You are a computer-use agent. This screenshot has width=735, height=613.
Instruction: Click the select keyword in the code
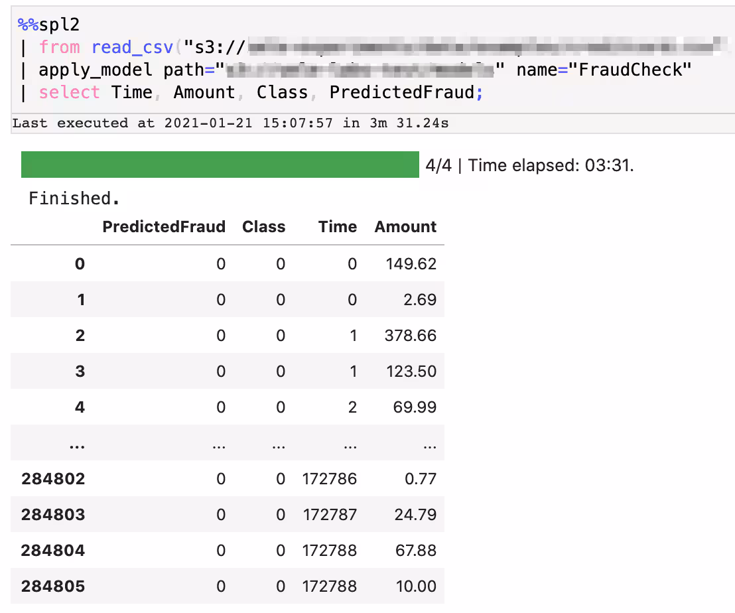coord(69,92)
